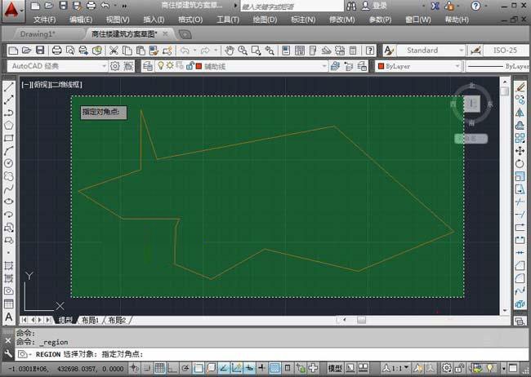The height and width of the screenshot is (377, 531).
Task: Click the 登录 sign-in button
Action: click(x=379, y=6)
